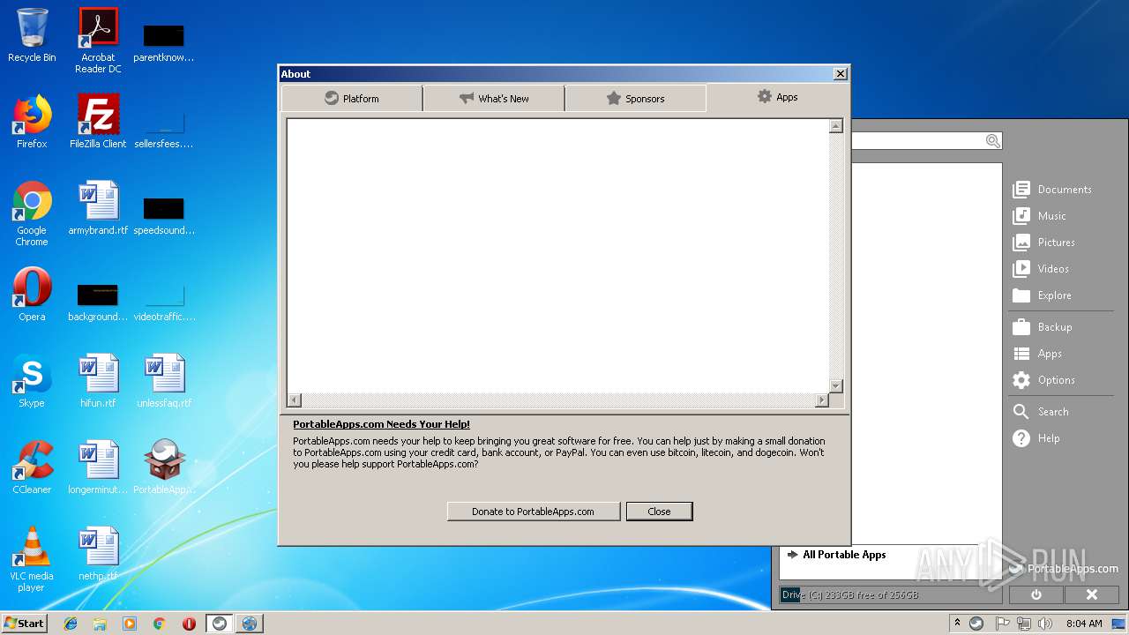The image size is (1129, 635).
Task: Select the Sponsors tab
Action: click(635, 99)
